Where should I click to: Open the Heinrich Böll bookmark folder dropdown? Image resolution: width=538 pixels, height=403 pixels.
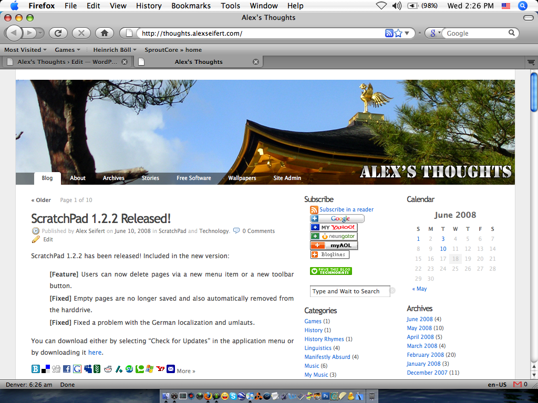pos(115,50)
